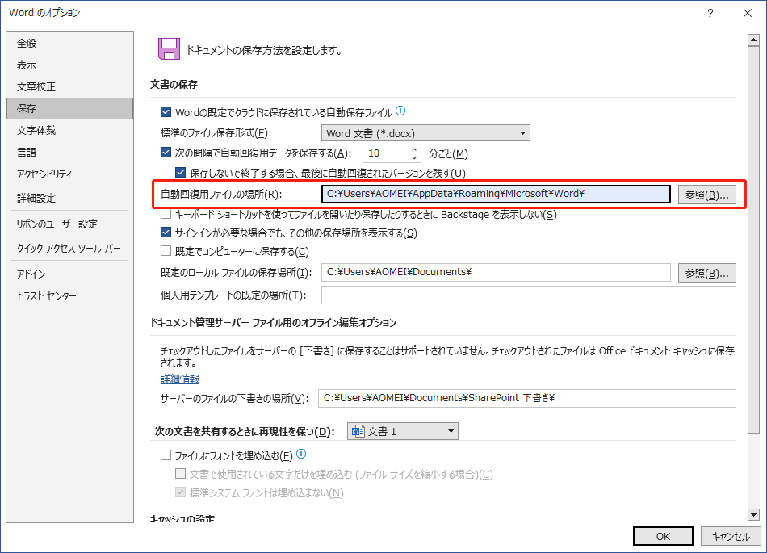Click 既定のローカル ファイルの保存場所 path field
Screen dimensions: 767x553
496,272
